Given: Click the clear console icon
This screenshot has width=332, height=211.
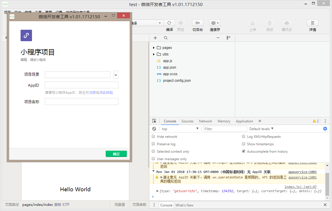Looking at the screenshot, I should (x=154, y=129).
